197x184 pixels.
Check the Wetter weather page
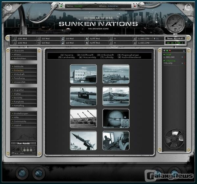pyautogui.click(x=24, y=94)
